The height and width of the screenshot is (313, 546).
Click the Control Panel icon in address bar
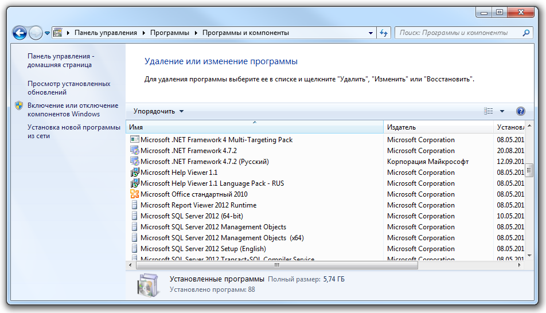[58, 33]
